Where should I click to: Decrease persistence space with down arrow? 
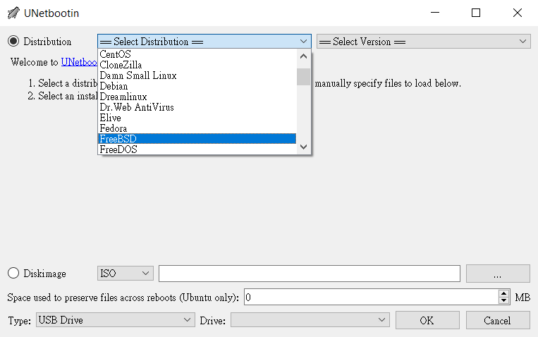tap(503, 300)
